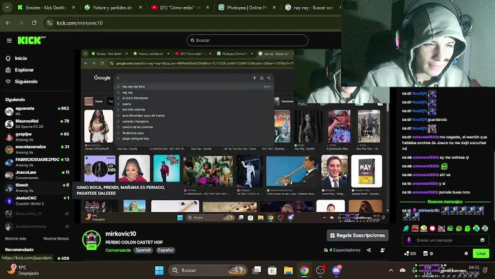Collapse following list with Mostrar Menos
Image resolution: width=495 pixels, height=279 pixels.
point(56,239)
